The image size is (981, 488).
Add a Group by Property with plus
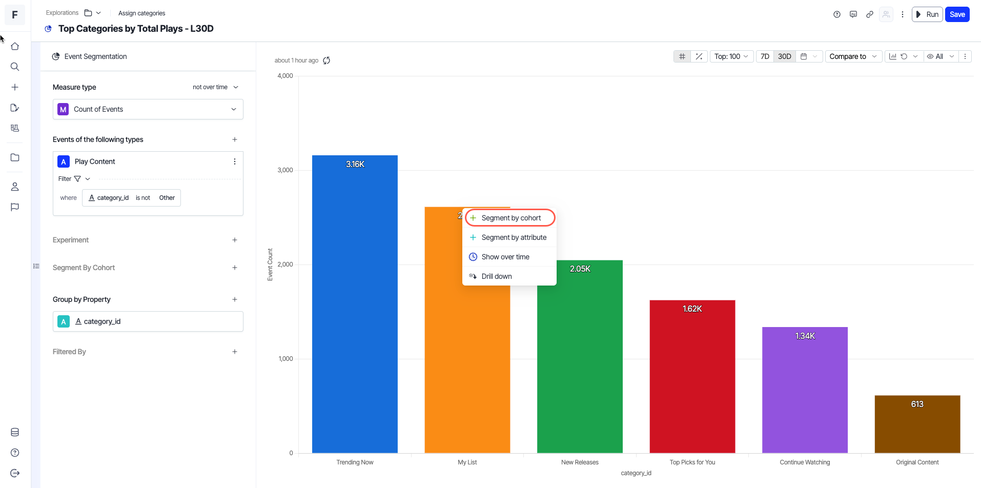point(235,299)
